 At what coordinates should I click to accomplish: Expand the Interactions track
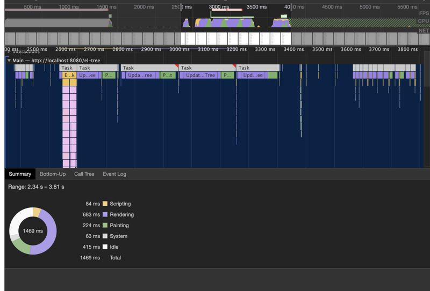click(x=9, y=53)
